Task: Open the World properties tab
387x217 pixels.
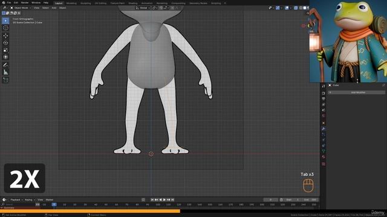Action: [x=324, y=116]
